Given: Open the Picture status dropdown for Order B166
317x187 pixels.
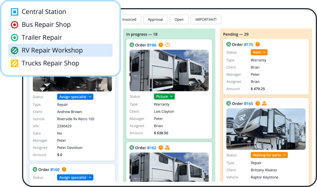Looking at the screenshot, I should (x=164, y=96).
